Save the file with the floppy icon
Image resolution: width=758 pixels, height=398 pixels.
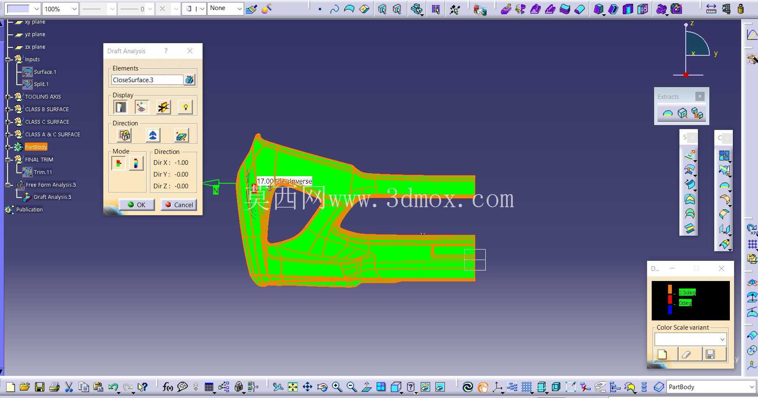pos(39,387)
